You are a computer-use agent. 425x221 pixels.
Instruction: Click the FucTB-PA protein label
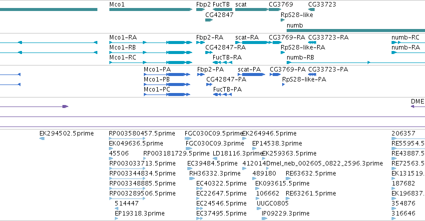227,89
